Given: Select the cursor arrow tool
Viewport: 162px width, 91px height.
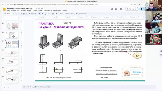Looking at the screenshot, I should pos(40,14).
